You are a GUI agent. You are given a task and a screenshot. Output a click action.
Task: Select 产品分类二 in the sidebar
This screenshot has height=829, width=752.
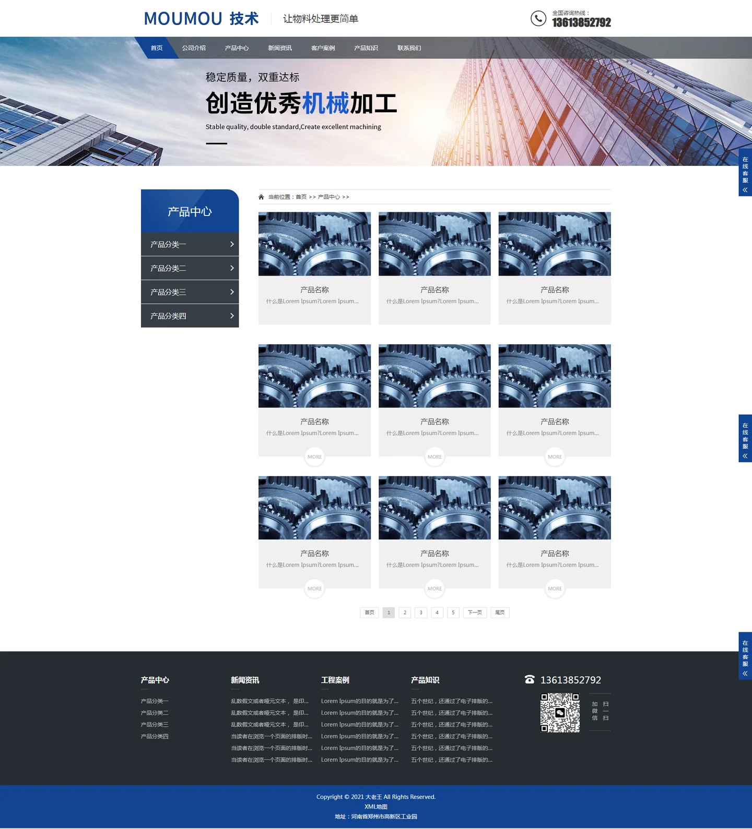pyautogui.click(x=190, y=268)
